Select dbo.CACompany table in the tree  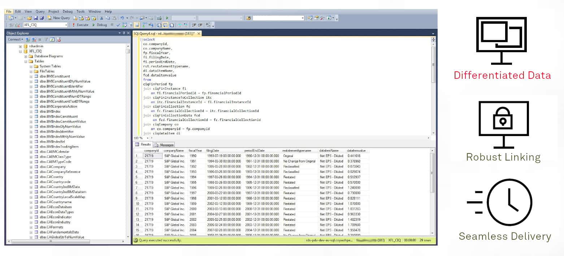pyautogui.click(x=53, y=167)
